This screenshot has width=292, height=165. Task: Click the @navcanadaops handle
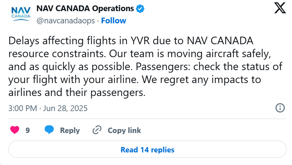[x=66, y=21]
